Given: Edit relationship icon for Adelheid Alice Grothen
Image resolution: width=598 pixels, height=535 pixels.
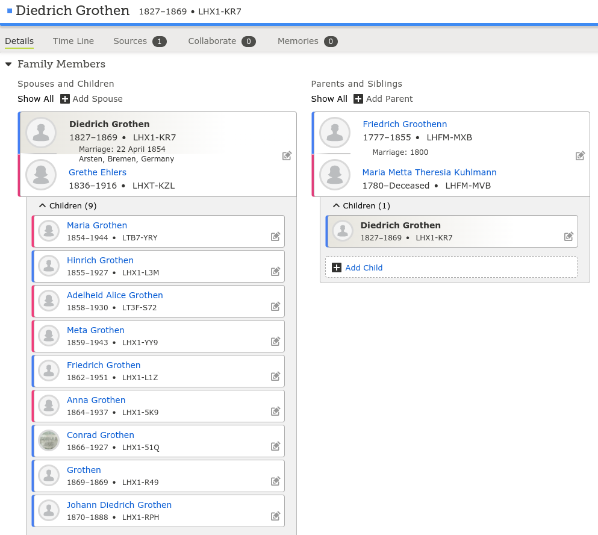Looking at the screenshot, I should tap(275, 307).
